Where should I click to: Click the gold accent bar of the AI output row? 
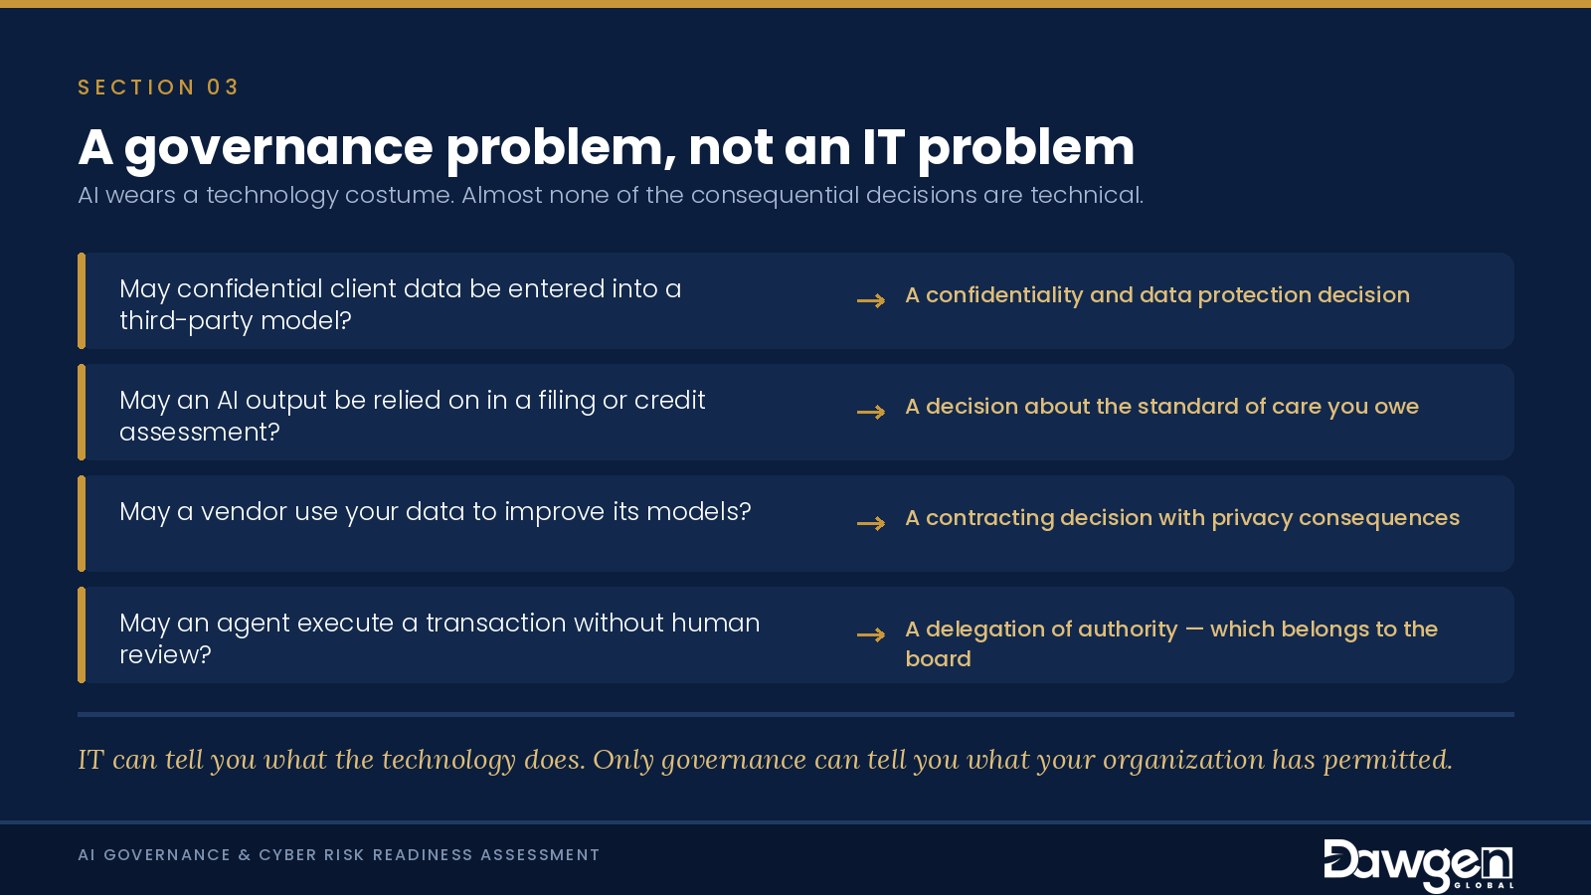tap(82, 412)
